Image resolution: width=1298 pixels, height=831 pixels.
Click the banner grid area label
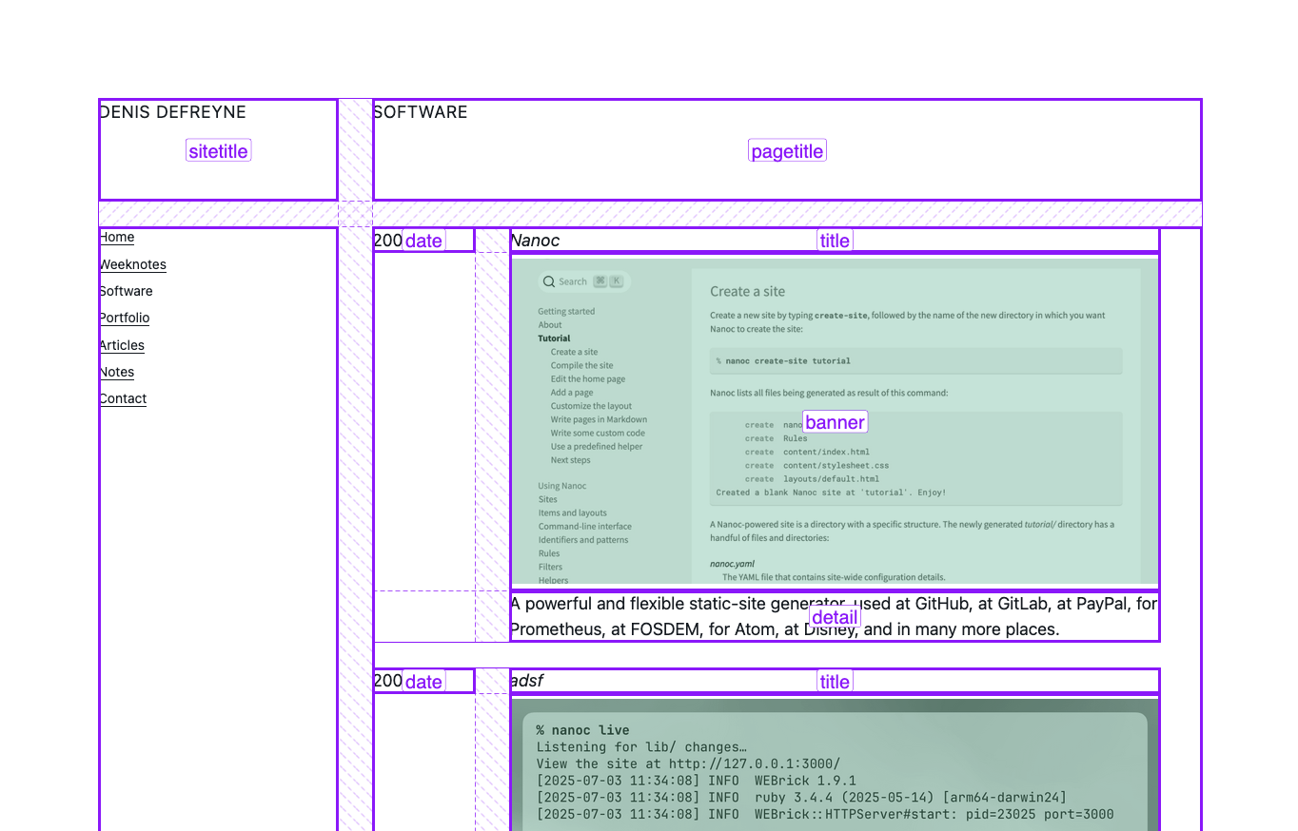tap(835, 422)
